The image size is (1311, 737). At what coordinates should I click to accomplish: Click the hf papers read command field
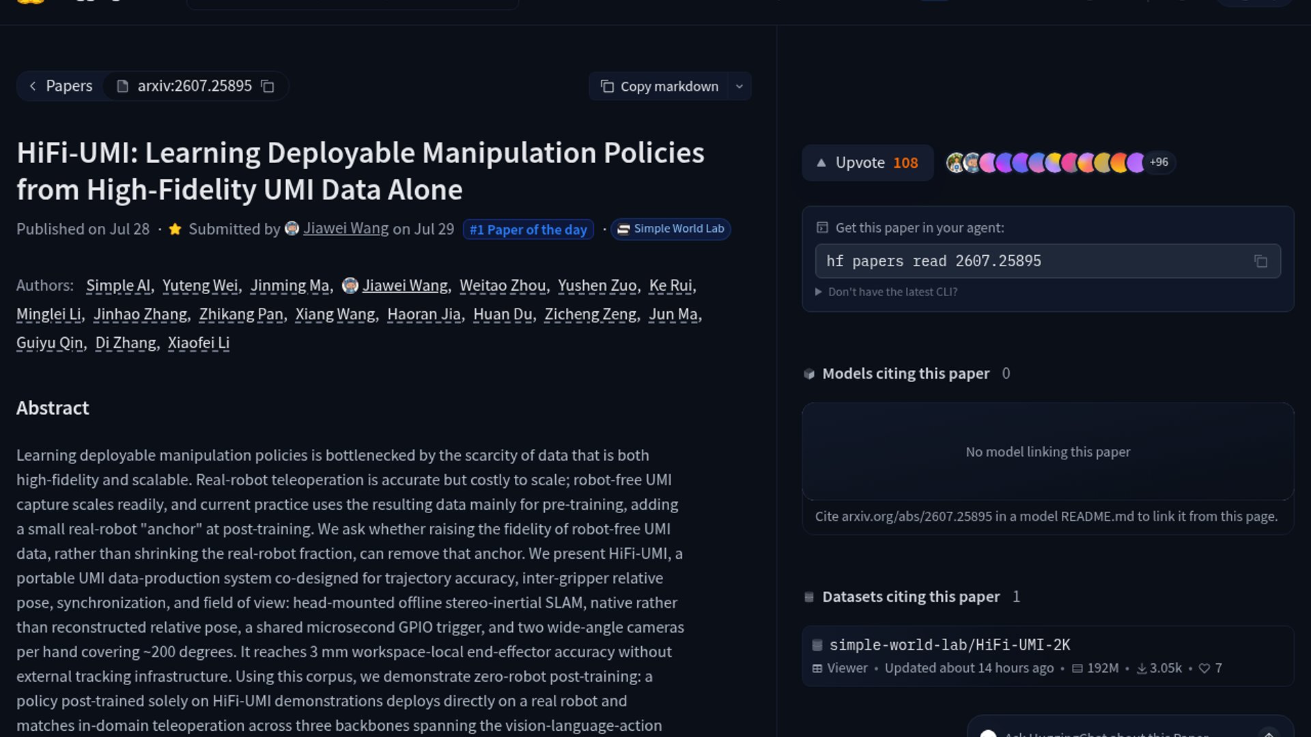(1047, 261)
